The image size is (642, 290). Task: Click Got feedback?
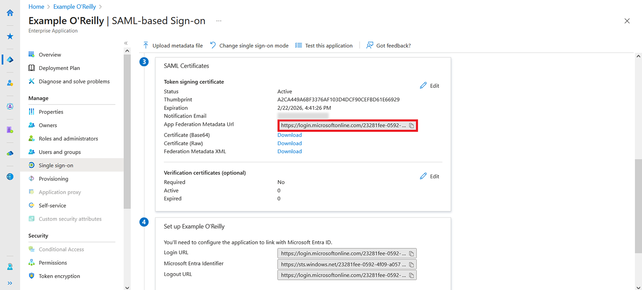point(389,45)
